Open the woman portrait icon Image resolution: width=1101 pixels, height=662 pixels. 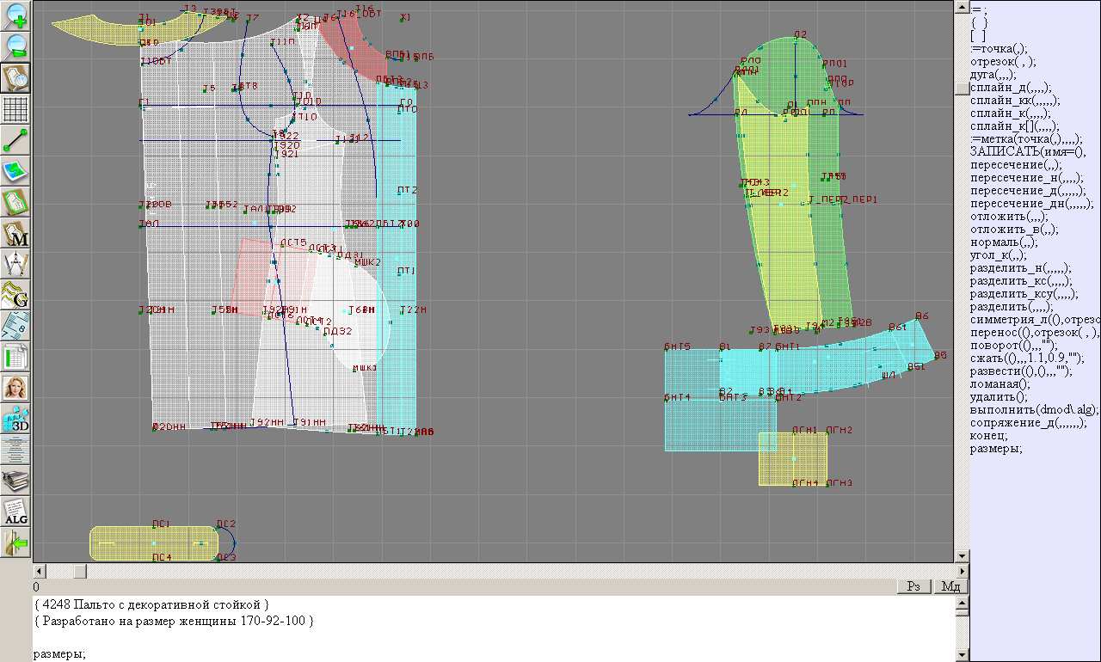(x=16, y=388)
